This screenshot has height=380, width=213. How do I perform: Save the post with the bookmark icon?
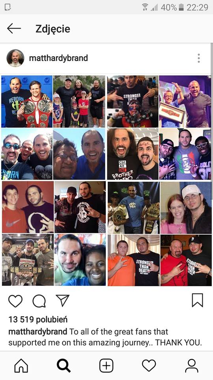[198, 300]
